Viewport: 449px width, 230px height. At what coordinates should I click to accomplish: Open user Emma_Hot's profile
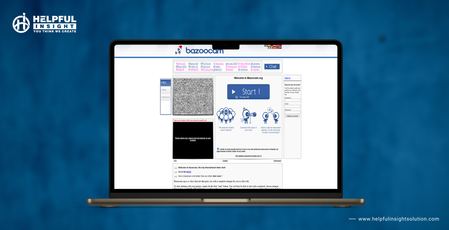(x=208, y=70)
